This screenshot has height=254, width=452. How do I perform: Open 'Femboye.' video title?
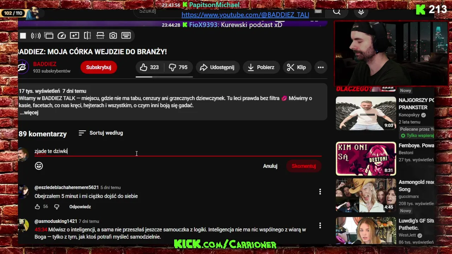(416, 145)
